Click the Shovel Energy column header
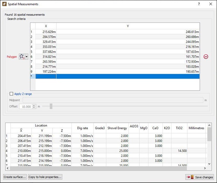Viewport: 217px width, 183px height. point(117,128)
